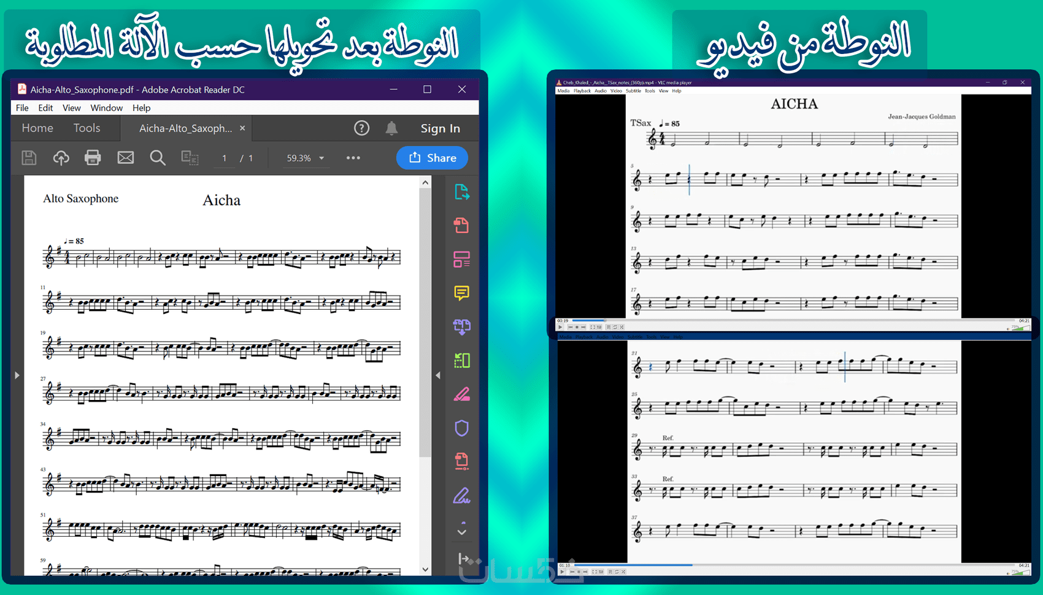Show the playlist in VLC at 01:10
Viewport: 1043px width, 595px height.
[610, 572]
